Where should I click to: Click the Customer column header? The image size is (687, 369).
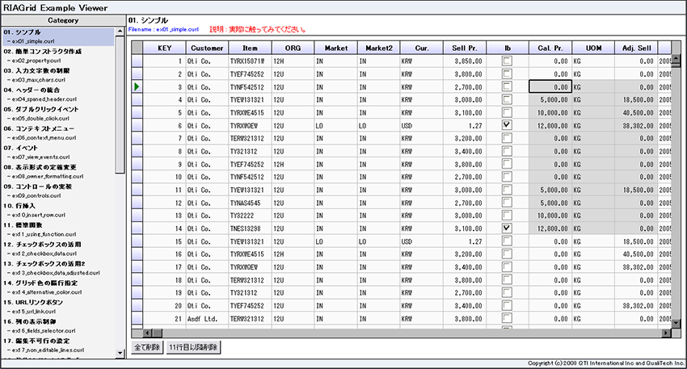click(207, 48)
